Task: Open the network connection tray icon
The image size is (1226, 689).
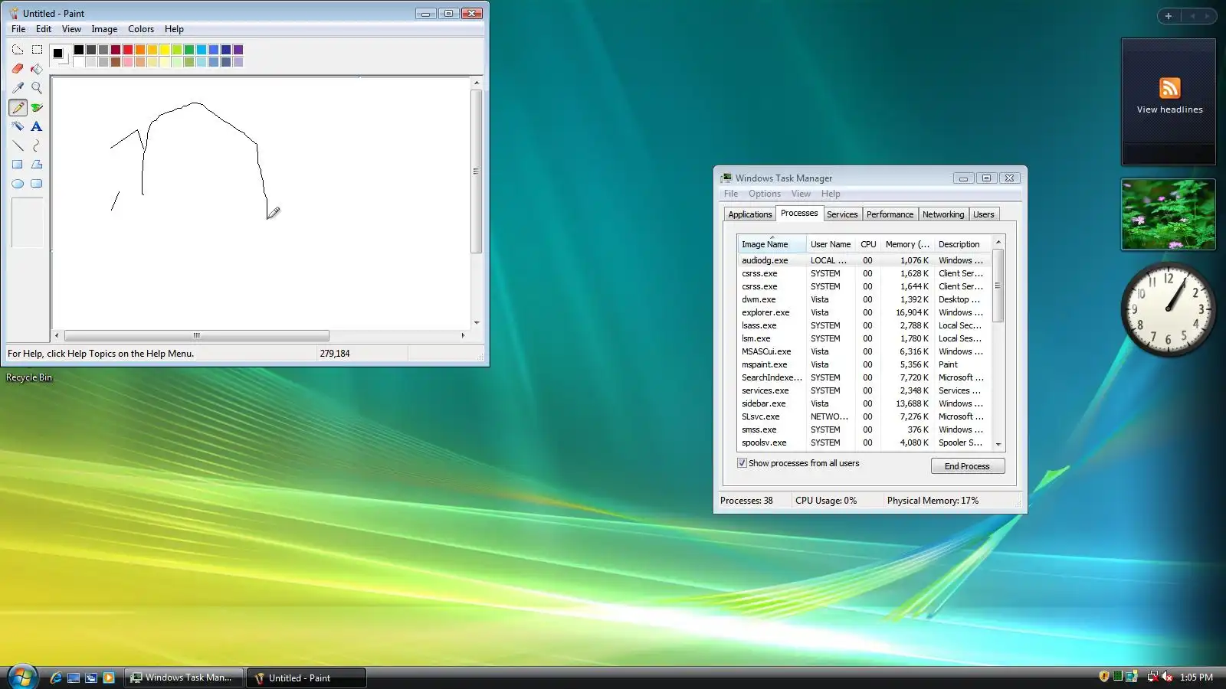Action: (x=1152, y=677)
